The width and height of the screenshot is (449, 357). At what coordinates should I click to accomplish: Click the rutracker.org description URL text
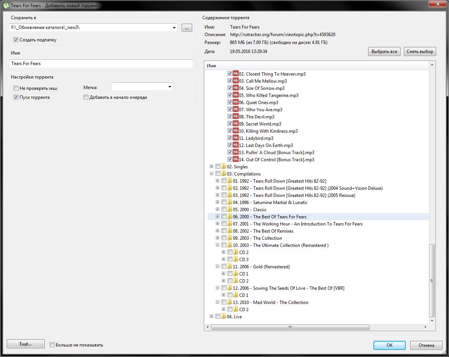(x=283, y=35)
